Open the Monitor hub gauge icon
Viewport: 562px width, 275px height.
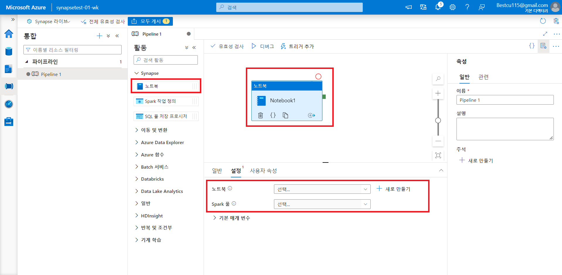[x=9, y=104]
